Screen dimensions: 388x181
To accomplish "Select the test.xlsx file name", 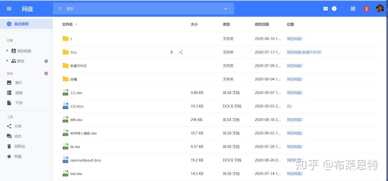I will pos(76,173).
